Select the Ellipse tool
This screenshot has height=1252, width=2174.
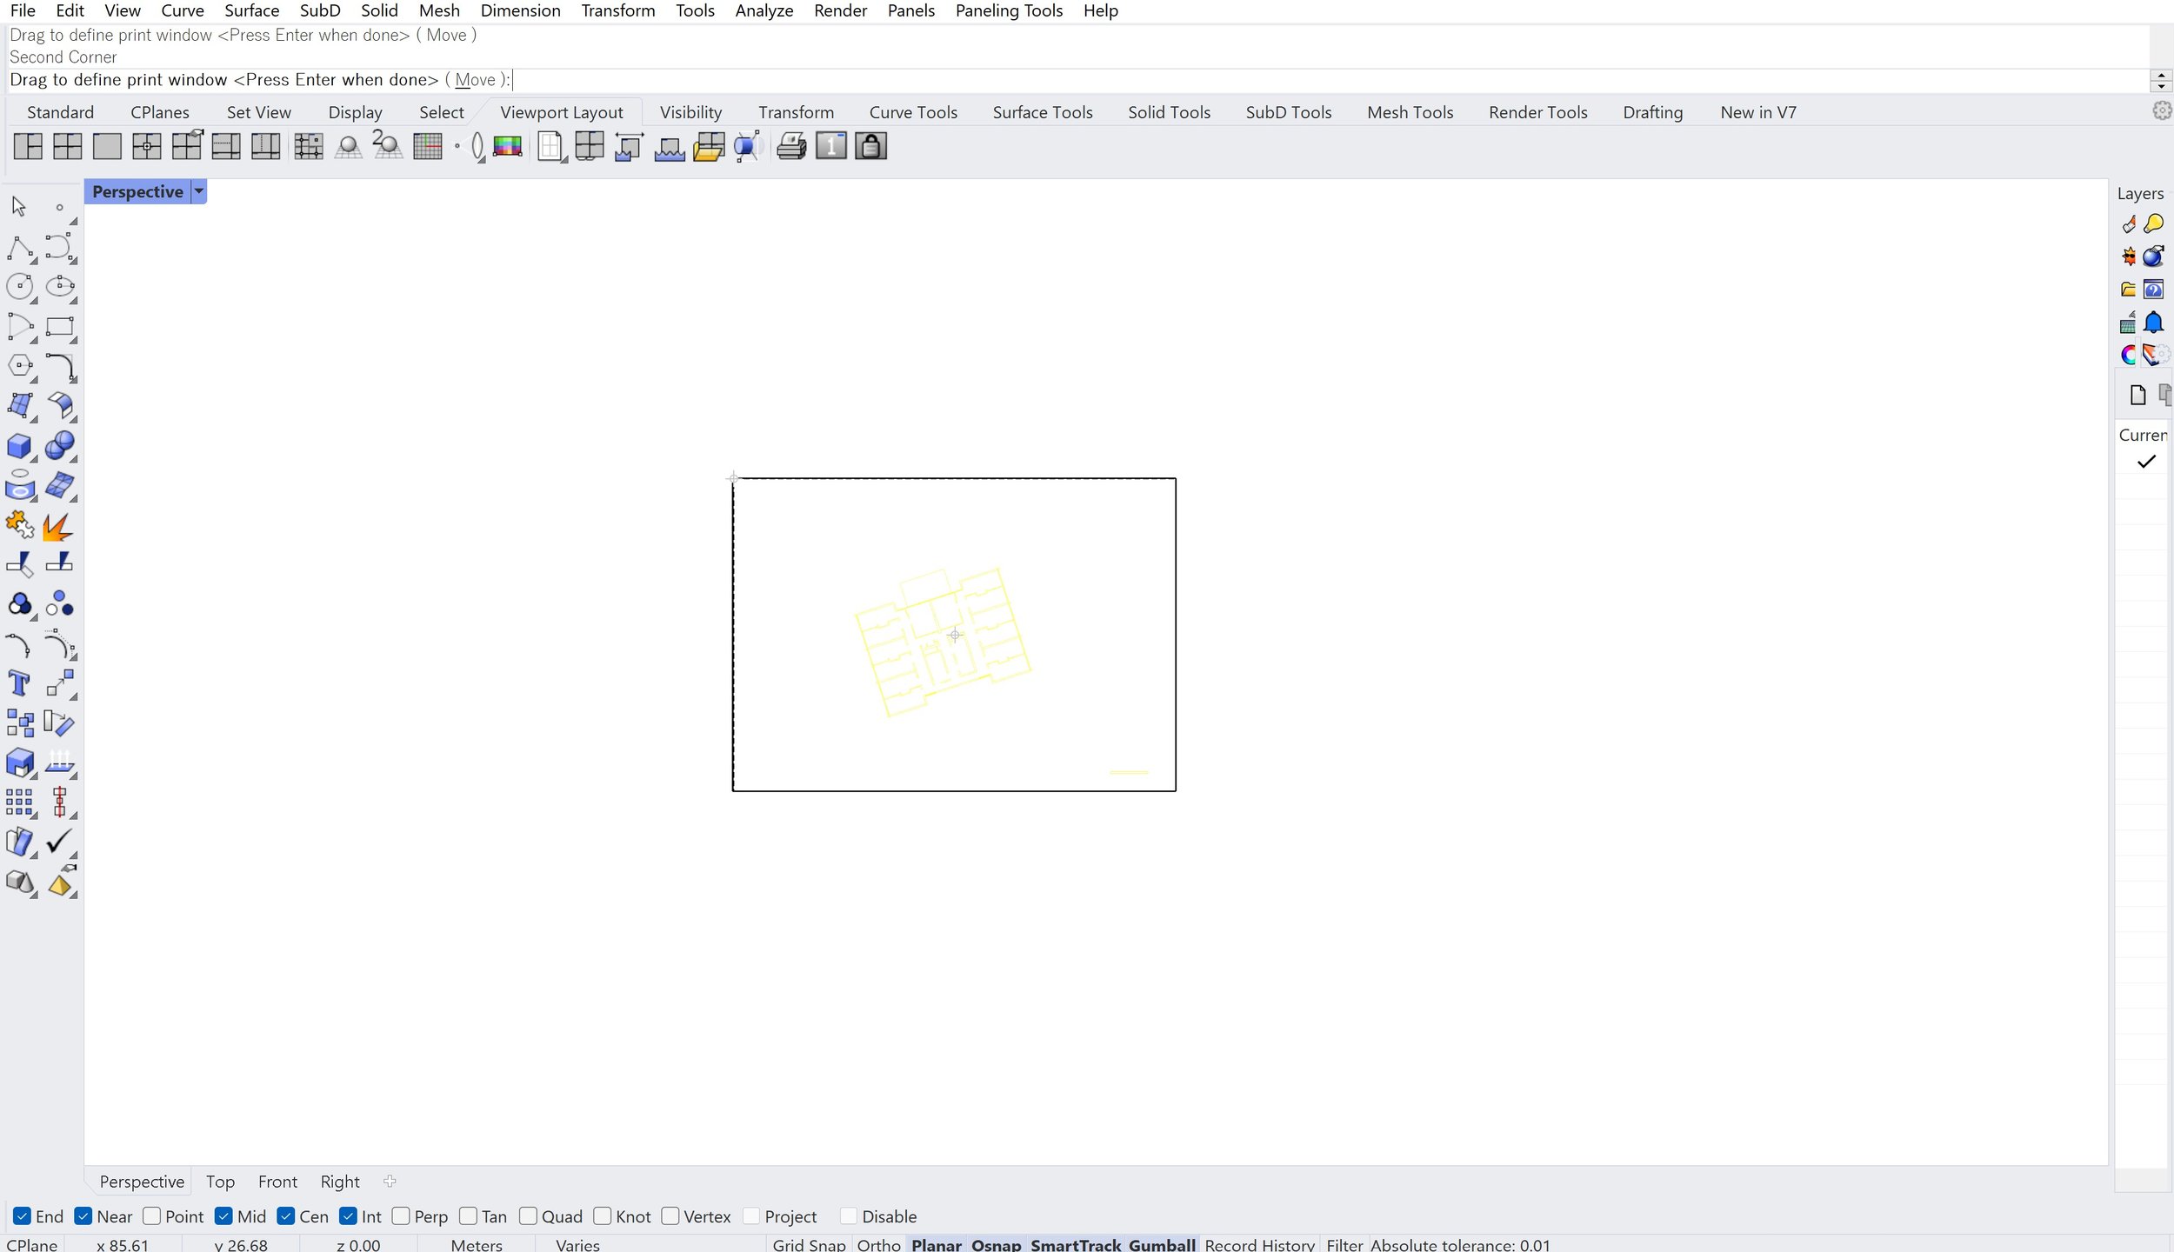pyautogui.click(x=59, y=287)
